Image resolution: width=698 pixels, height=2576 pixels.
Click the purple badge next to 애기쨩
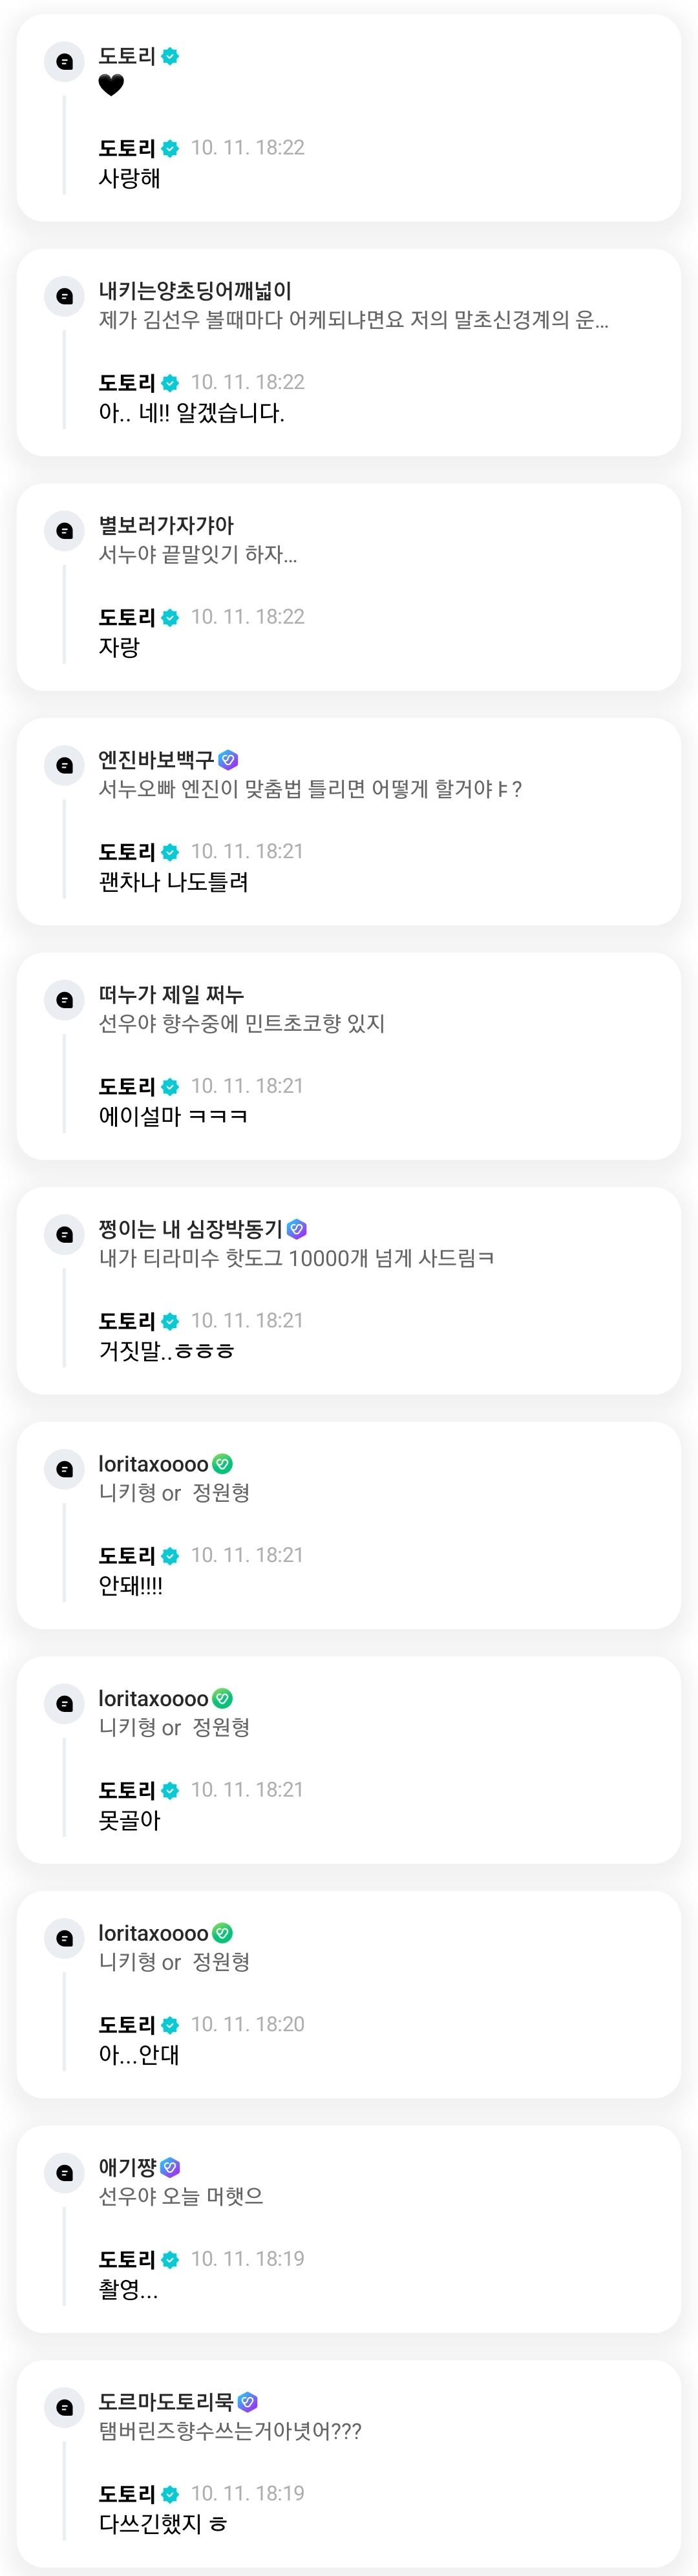(x=170, y=2167)
